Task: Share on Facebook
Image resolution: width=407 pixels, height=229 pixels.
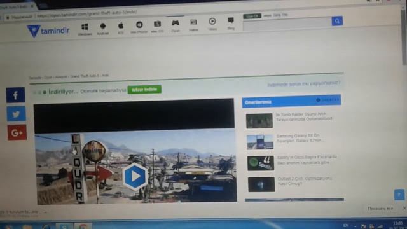Action: [15, 95]
